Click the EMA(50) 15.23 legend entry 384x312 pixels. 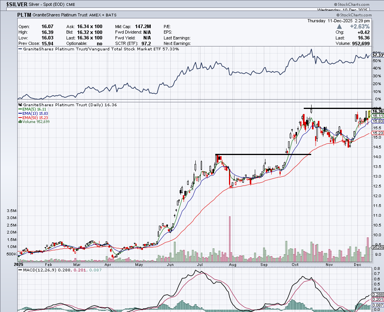tap(33, 118)
